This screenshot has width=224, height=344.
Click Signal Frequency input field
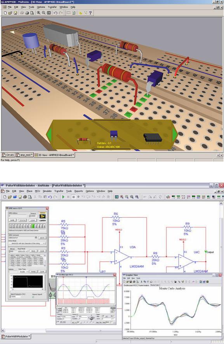(16, 297)
